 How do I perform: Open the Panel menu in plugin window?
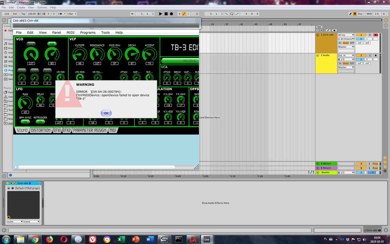(x=56, y=32)
